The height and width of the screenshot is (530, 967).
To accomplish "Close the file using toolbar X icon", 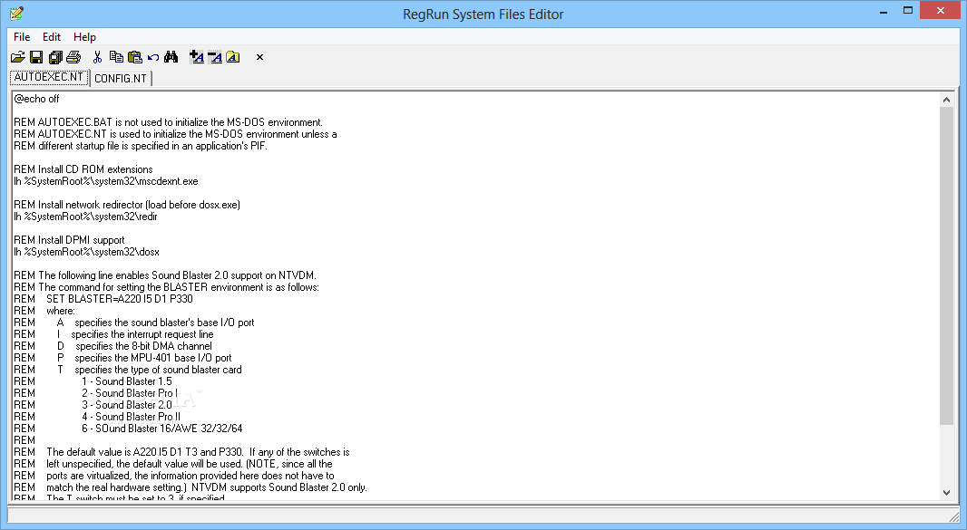I will click(259, 57).
